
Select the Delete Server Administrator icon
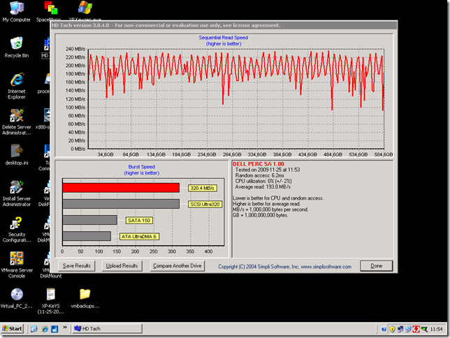click(16, 116)
